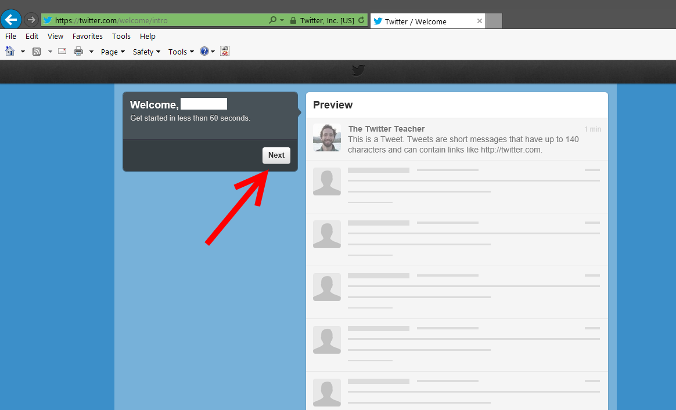Click the blue Help question mark icon
This screenshot has height=410, width=676.
click(204, 52)
